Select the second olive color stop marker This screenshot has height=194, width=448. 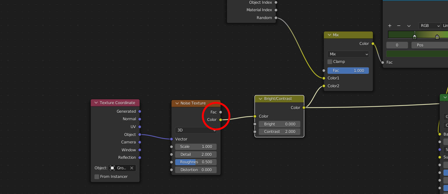pos(437,37)
